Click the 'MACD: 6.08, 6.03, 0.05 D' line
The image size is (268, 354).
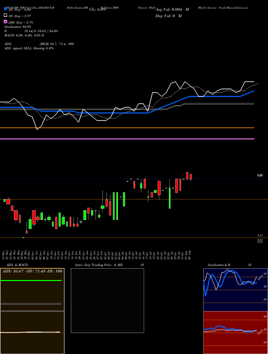(24, 35)
